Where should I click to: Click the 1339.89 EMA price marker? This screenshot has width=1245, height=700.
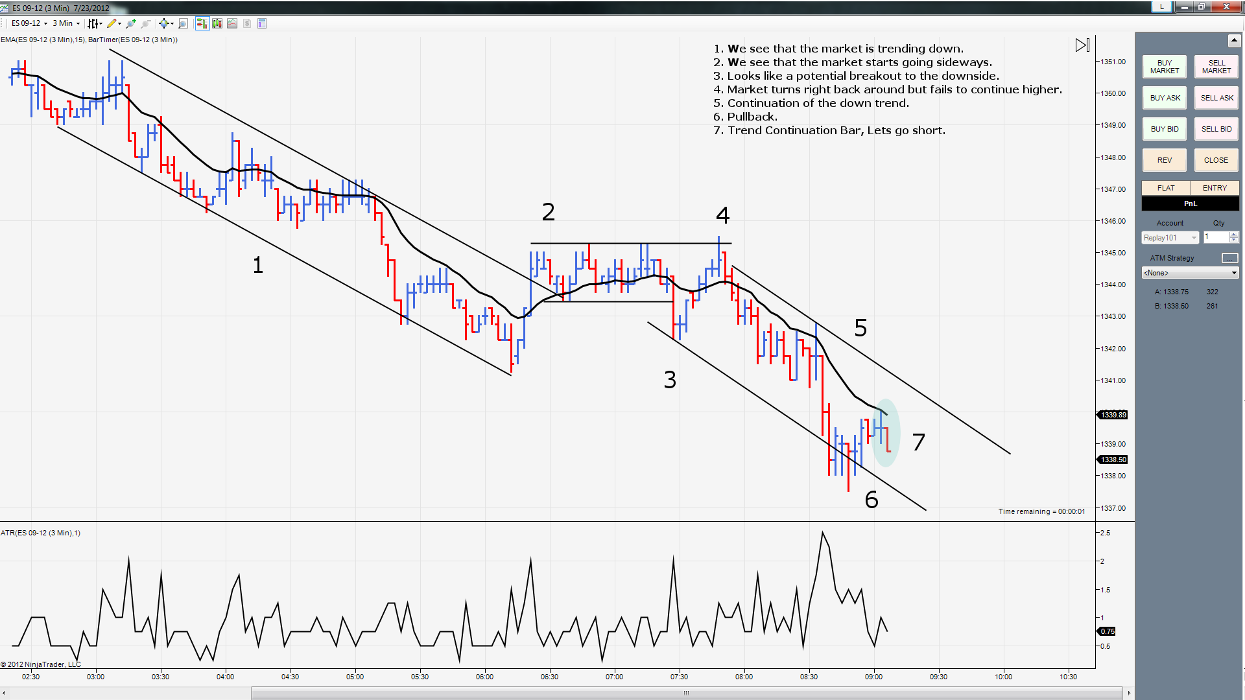click(x=1113, y=415)
